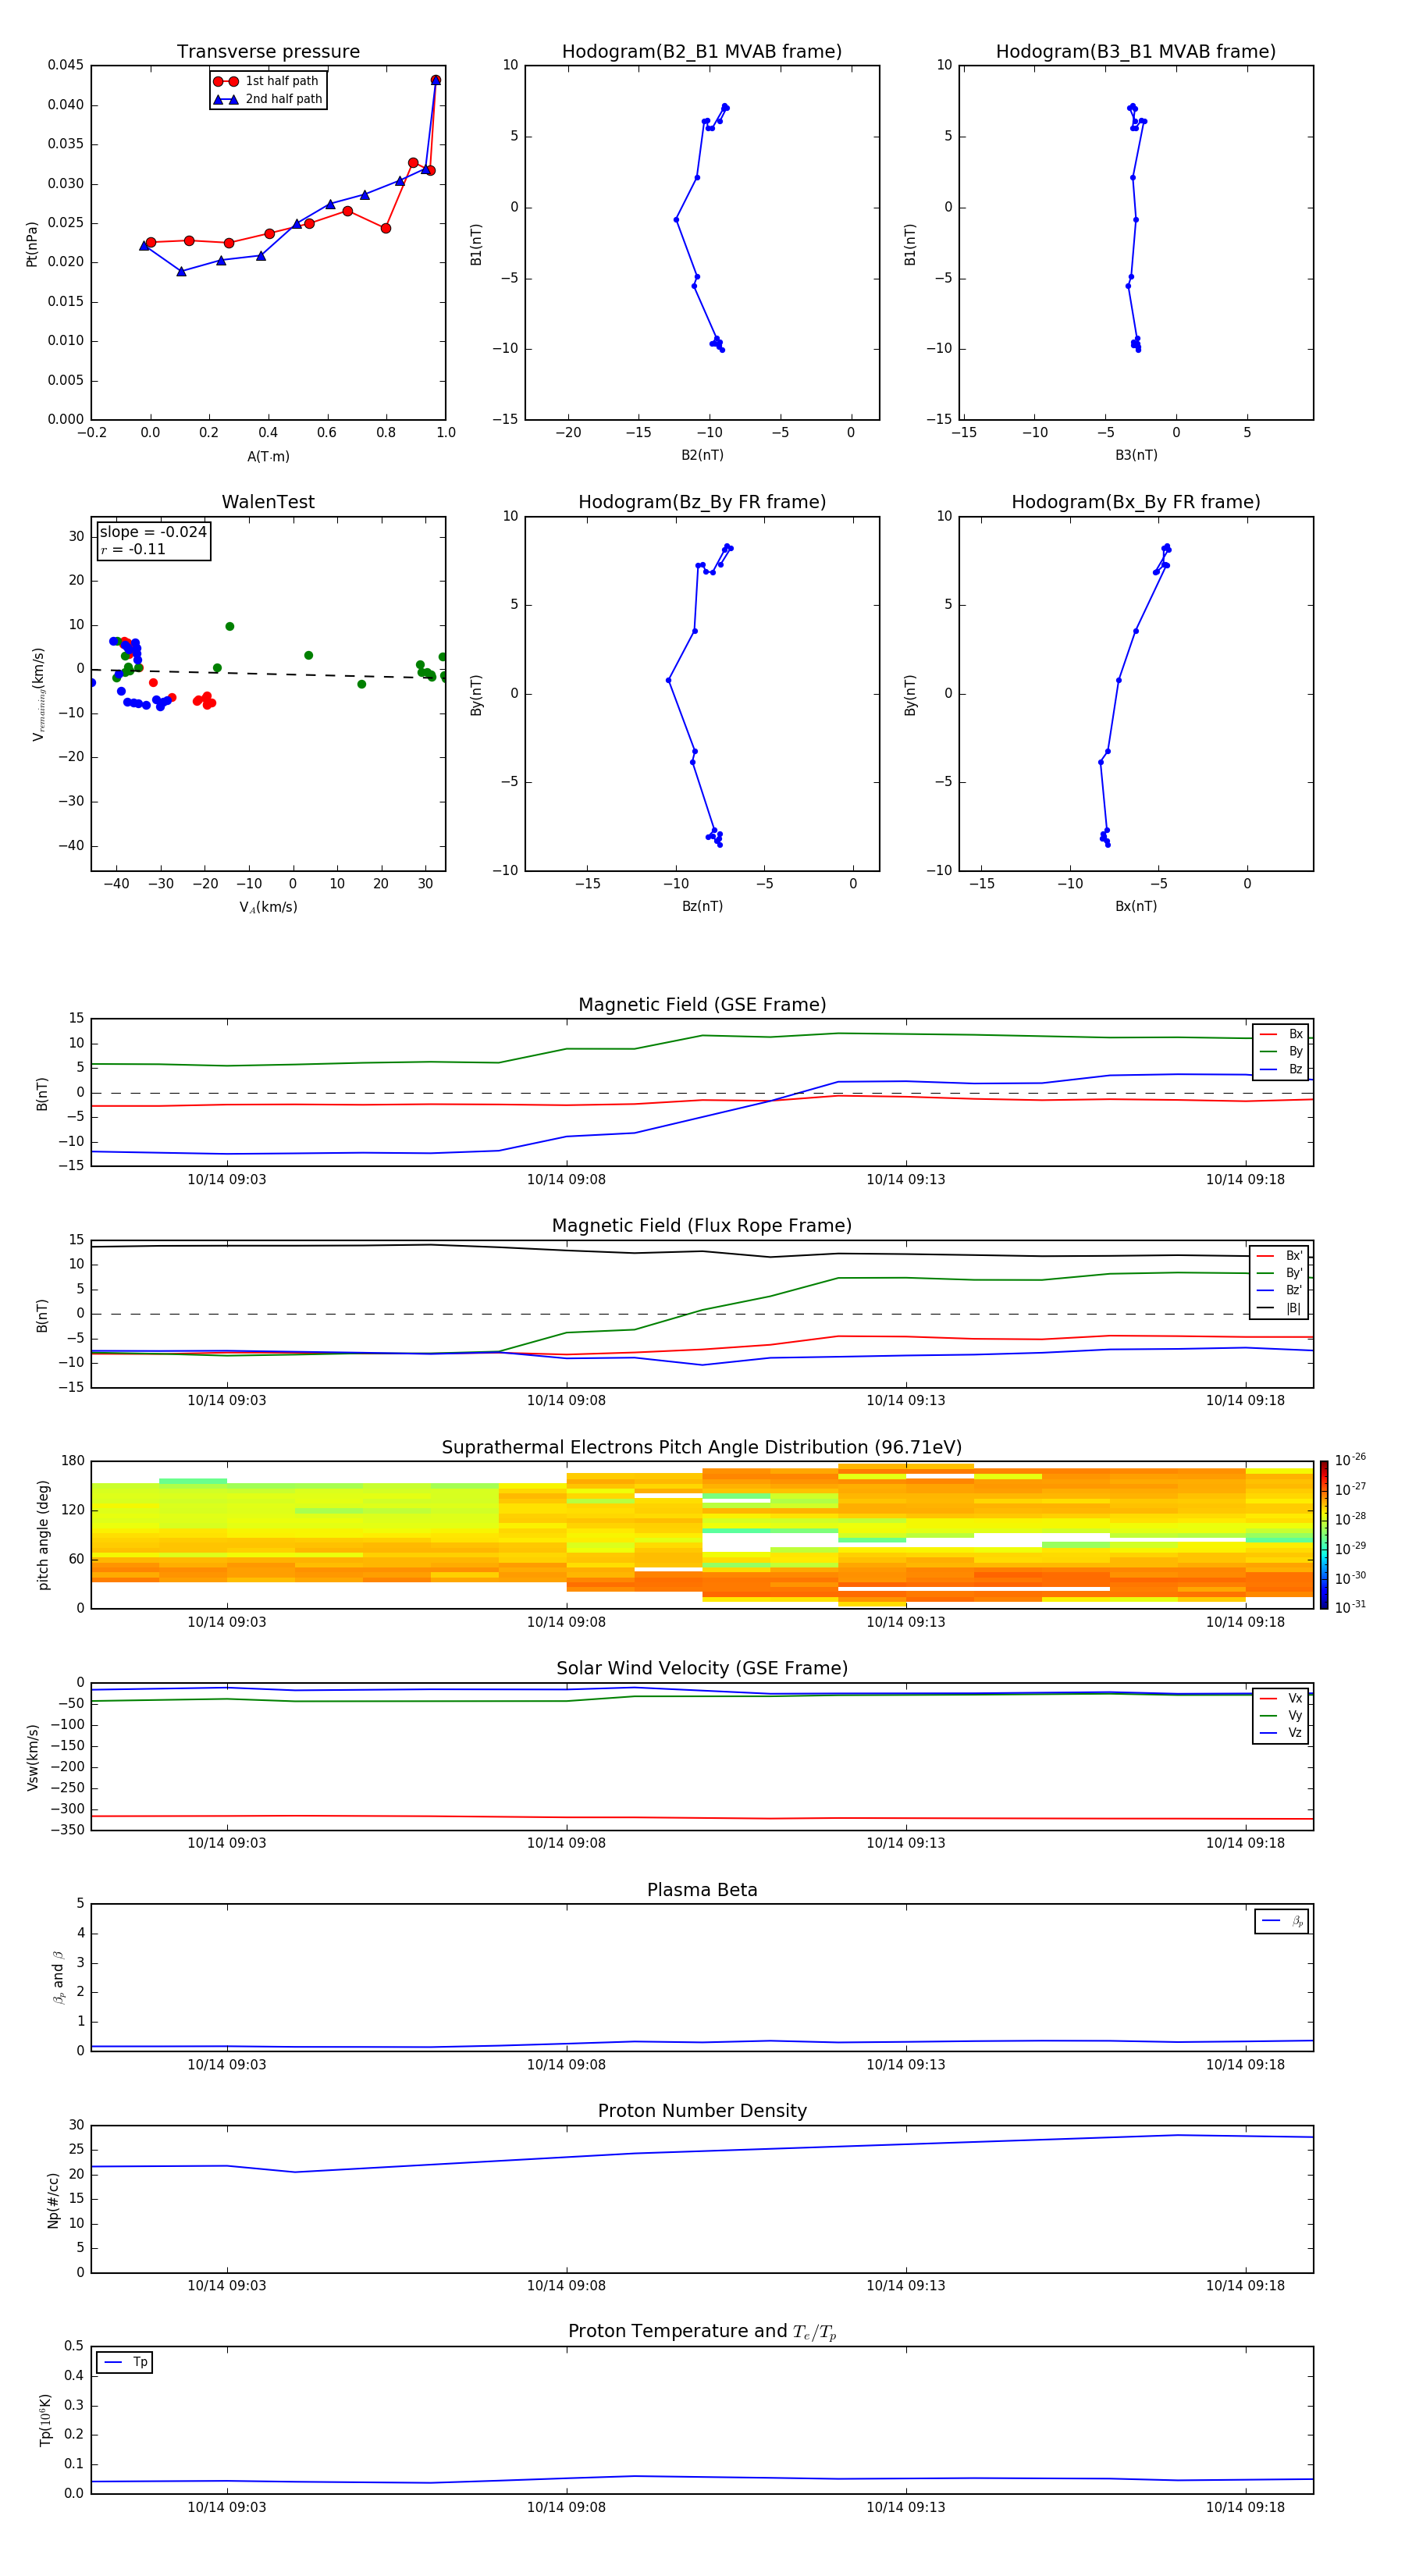Image resolution: width=1405 pixels, height=2576 pixels.
Task: Click the 'Np(#/cc)' axis label
Action: pyautogui.click(x=53, y=2200)
